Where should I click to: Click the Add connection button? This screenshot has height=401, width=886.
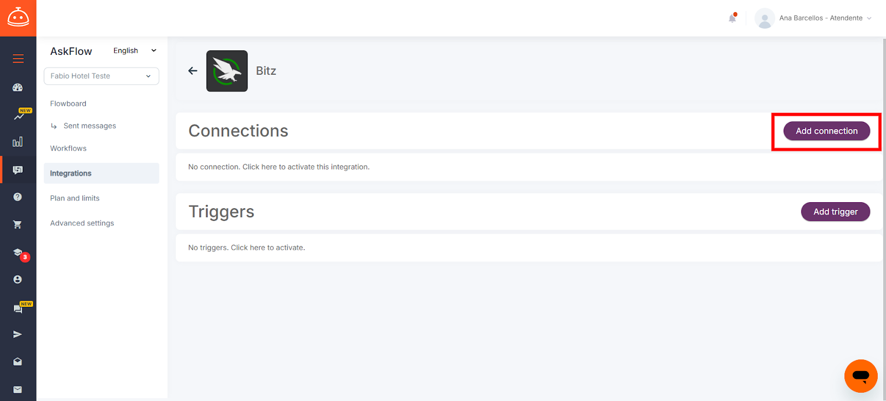(x=826, y=131)
